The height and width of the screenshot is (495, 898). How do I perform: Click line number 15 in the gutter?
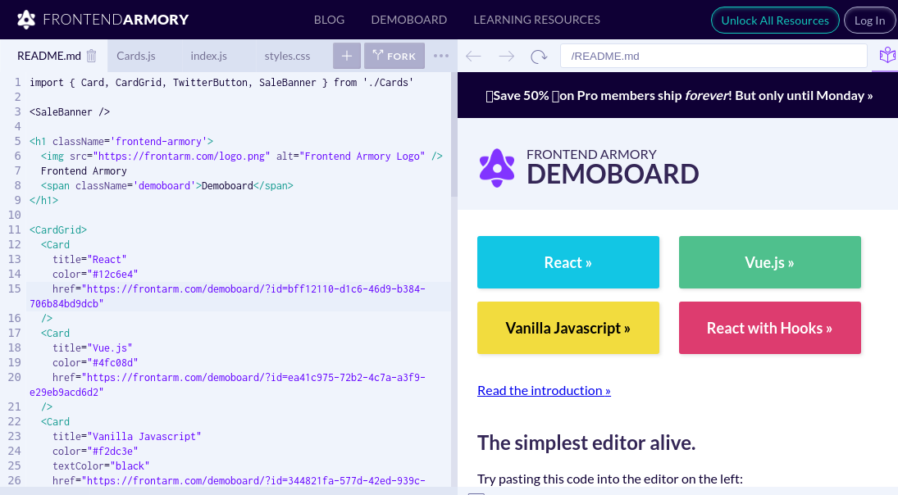click(x=14, y=289)
